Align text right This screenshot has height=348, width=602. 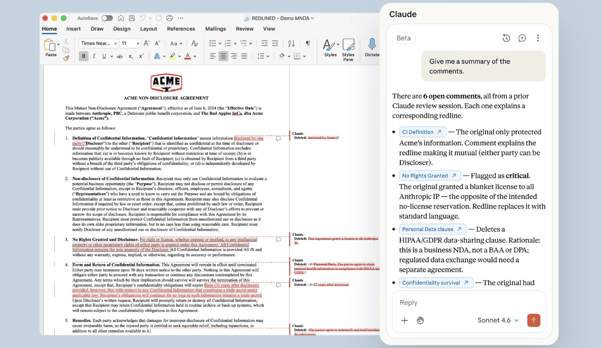tap(233, 56)
